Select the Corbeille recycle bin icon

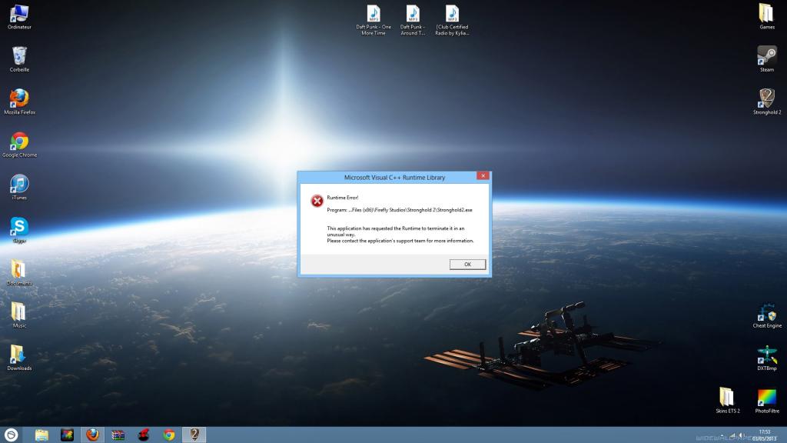19,59
